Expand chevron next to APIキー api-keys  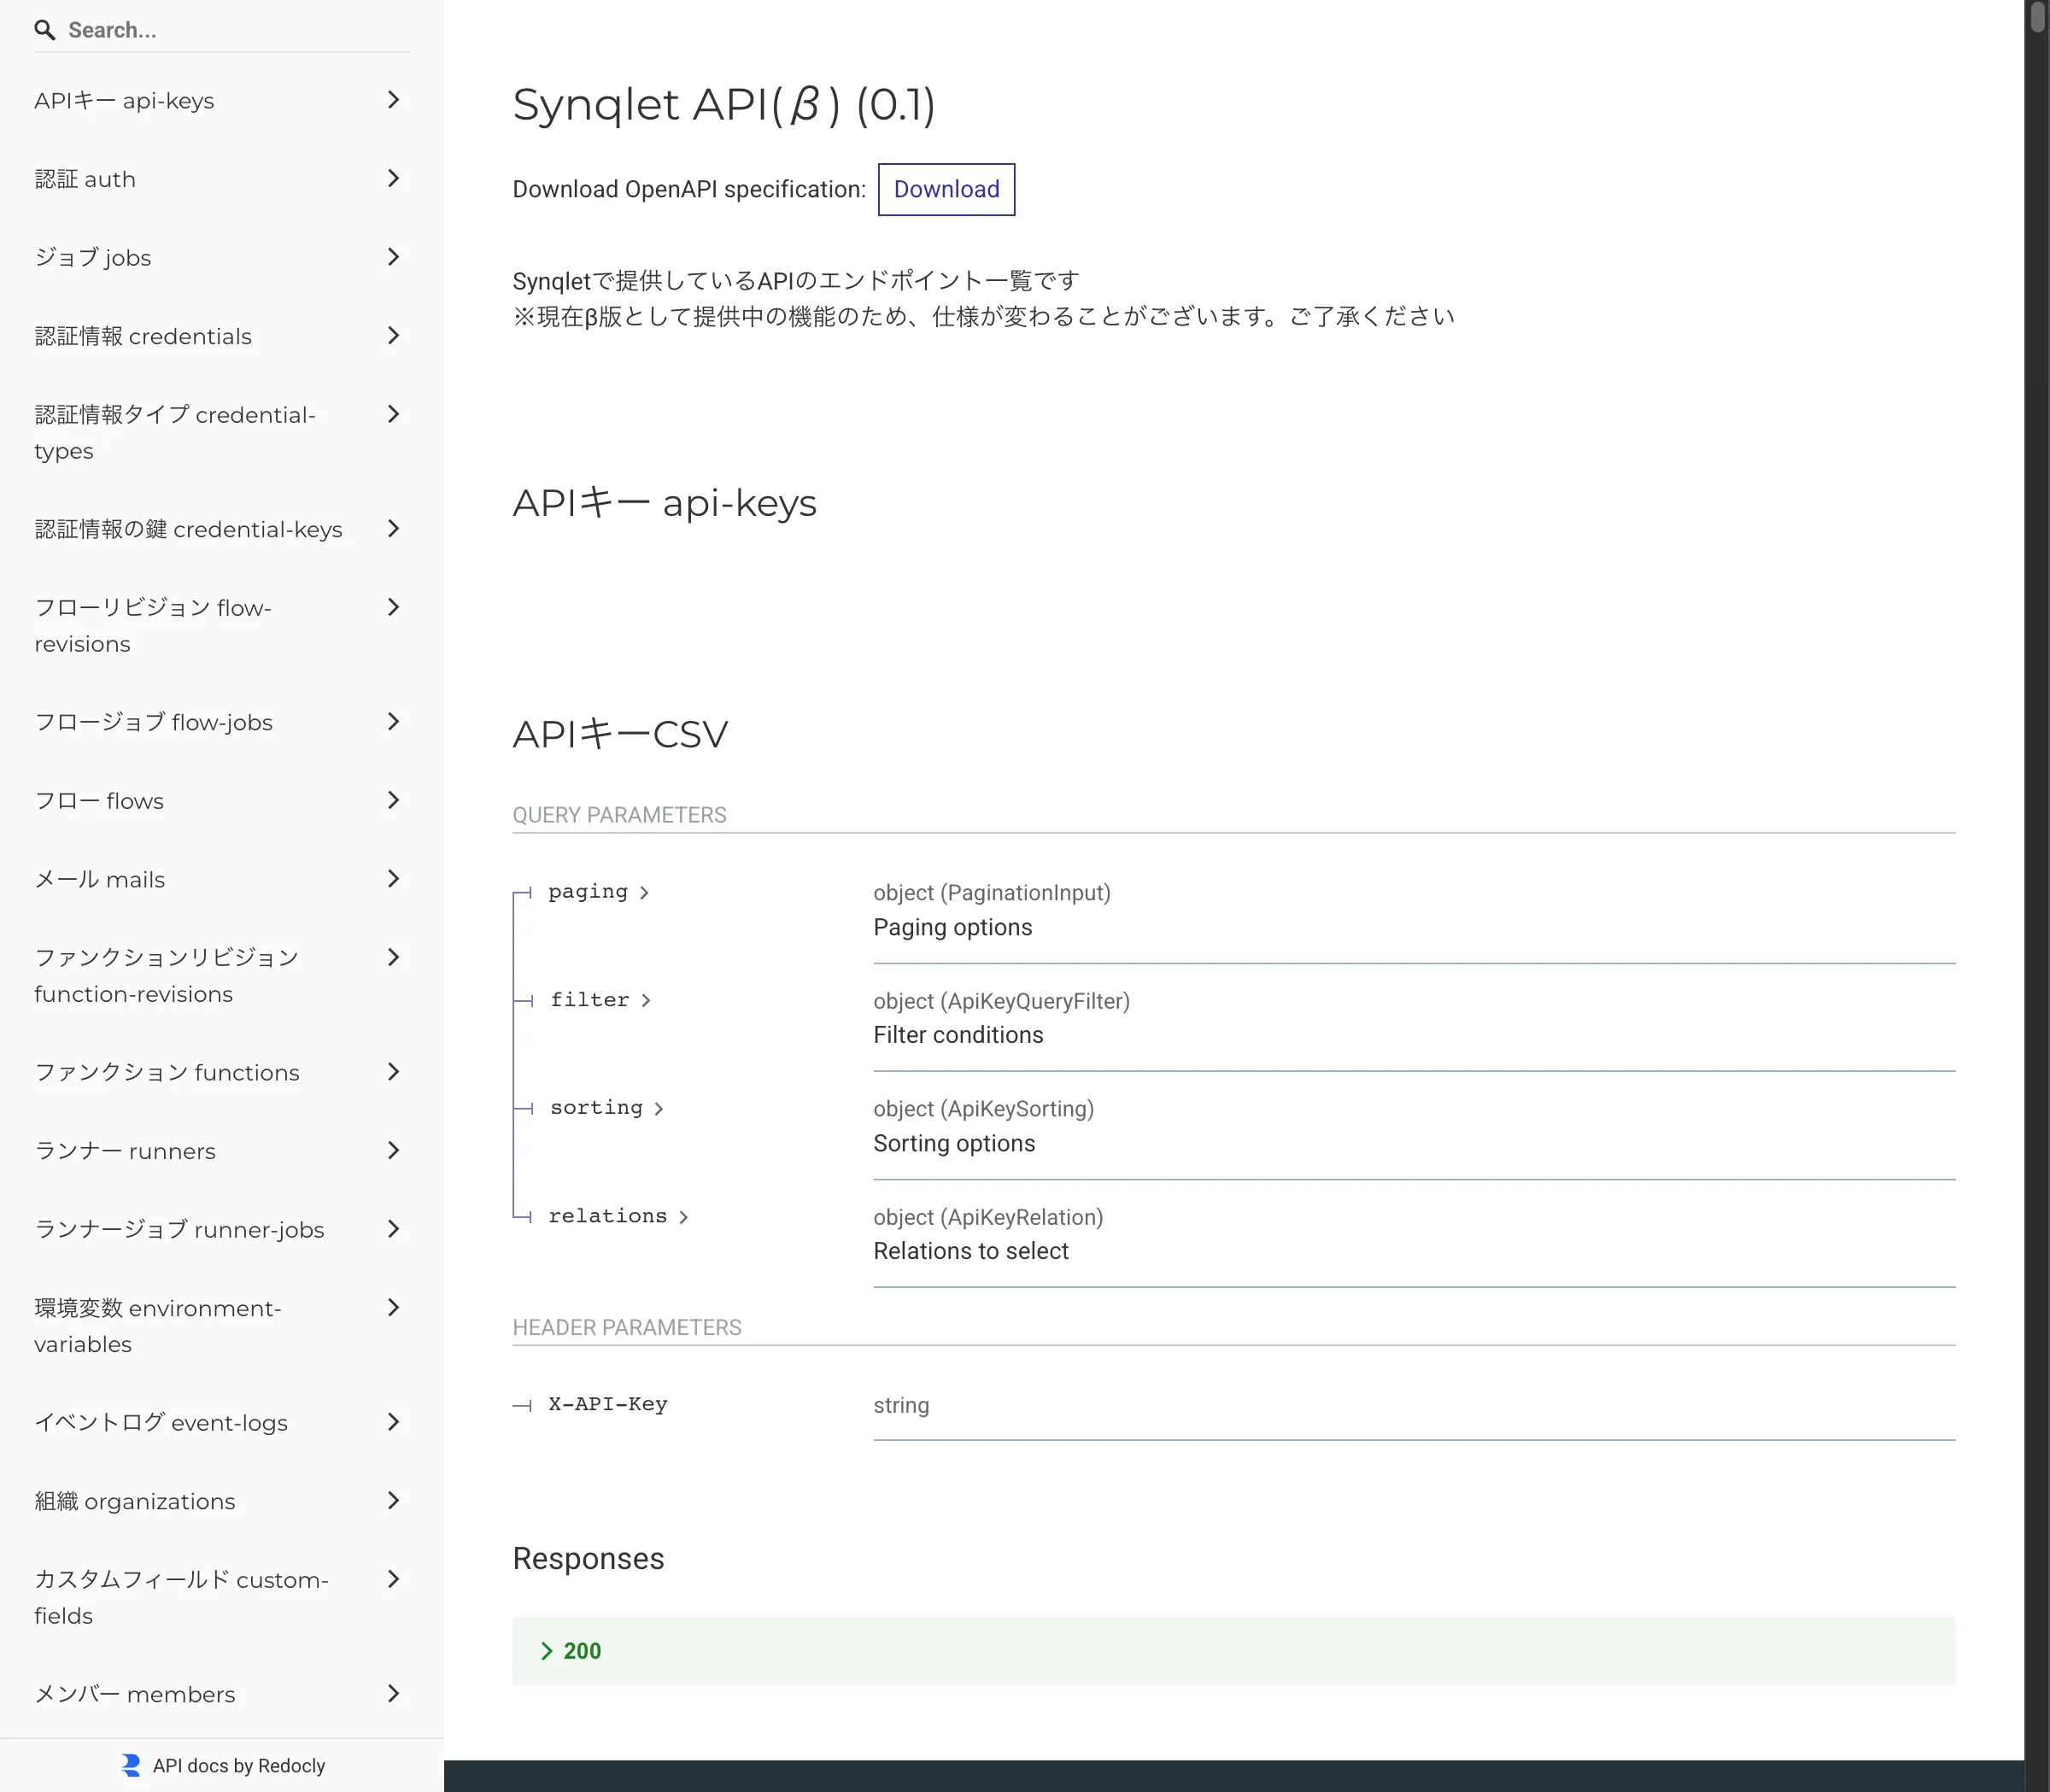coord(393,100)
